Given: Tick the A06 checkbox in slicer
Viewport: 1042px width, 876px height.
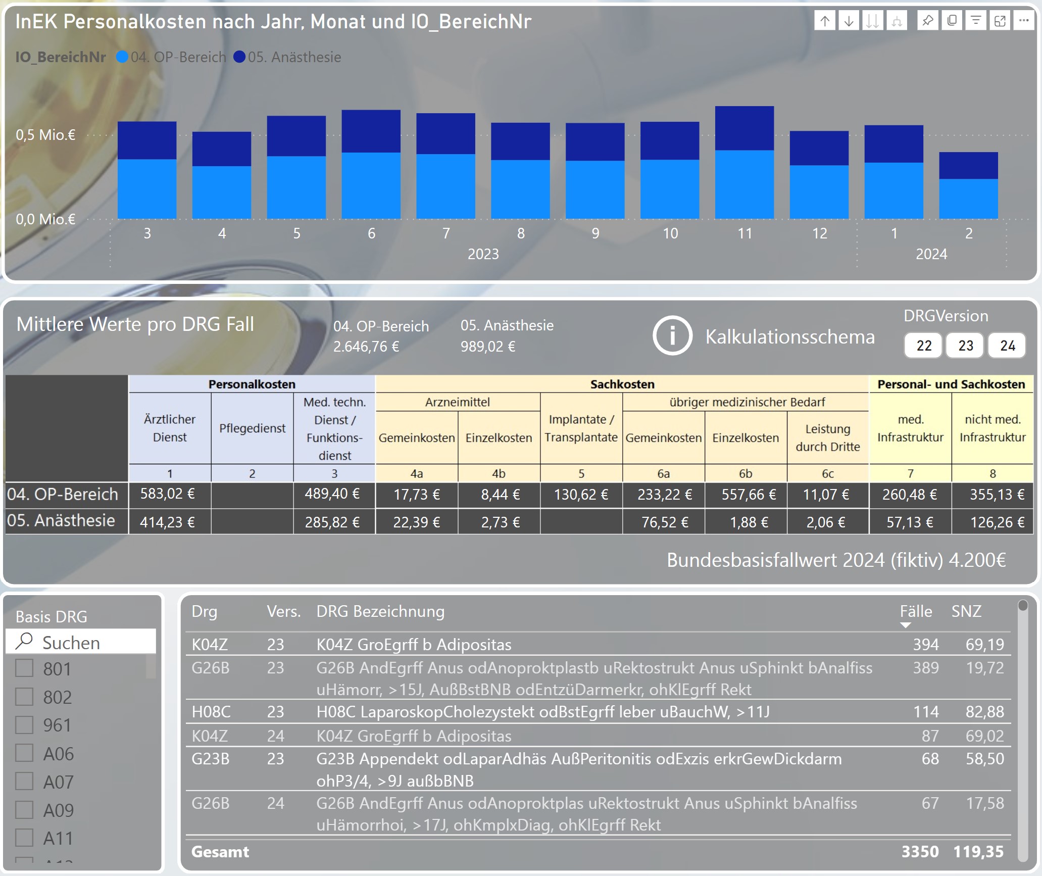Looking at the screenshot, I should [24, 753].
